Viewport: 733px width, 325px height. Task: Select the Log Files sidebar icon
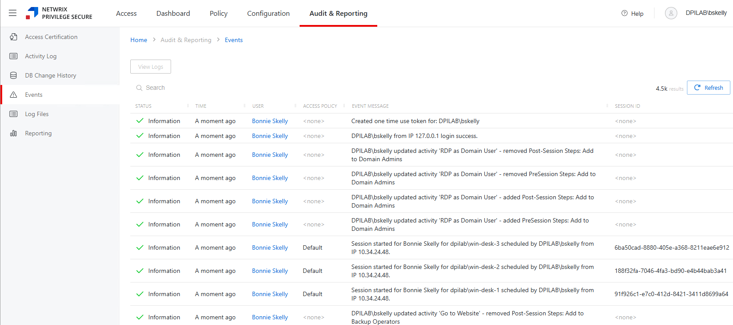coord(14,114)
